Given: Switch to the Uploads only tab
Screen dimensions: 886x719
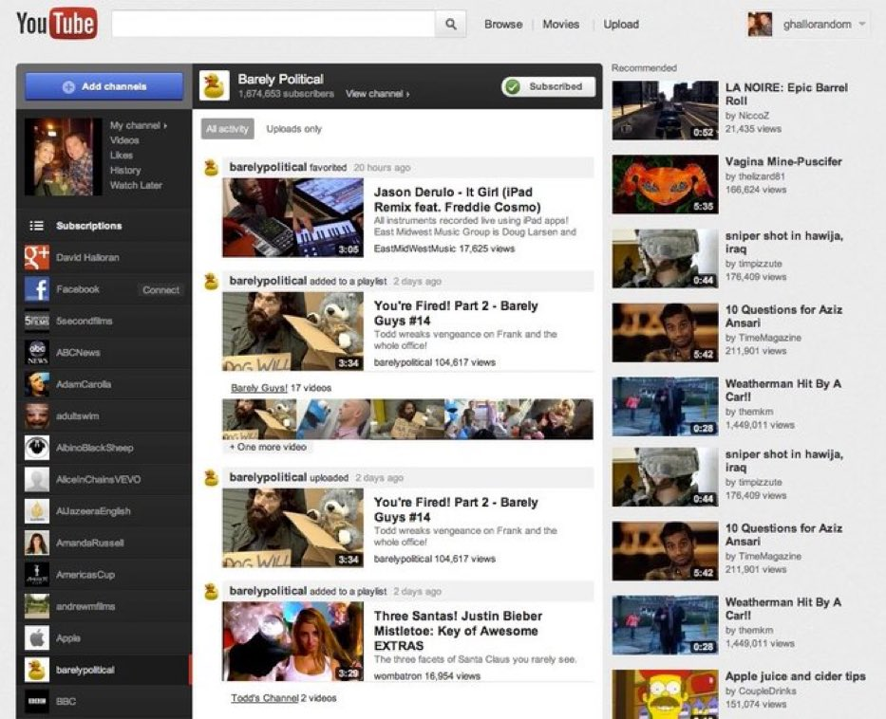Looking at the screenshot, I should point(293,129).
